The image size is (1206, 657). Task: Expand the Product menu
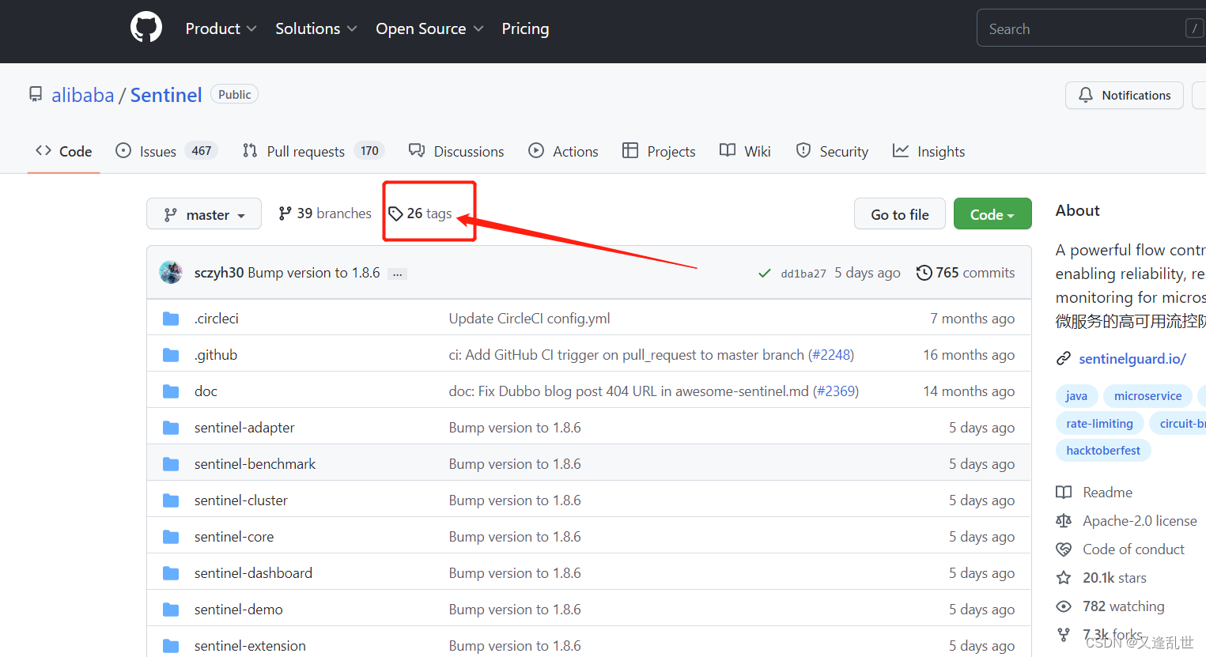coord(221,28)
